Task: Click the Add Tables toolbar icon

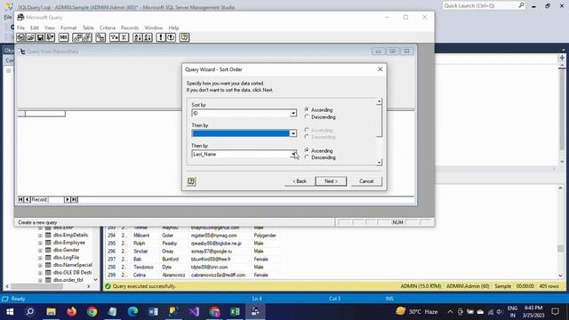Action: click(100, 37)
